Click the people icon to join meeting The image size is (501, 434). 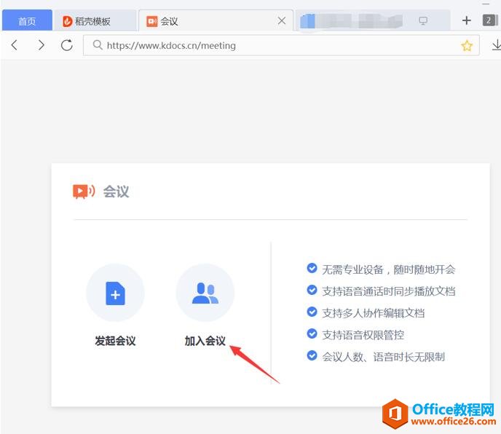(205, 293)
